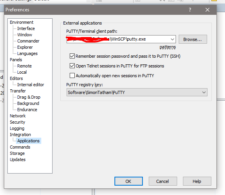225x195 pixels.
Task: Go to Commander preferences page
Action: pos(28,41)
